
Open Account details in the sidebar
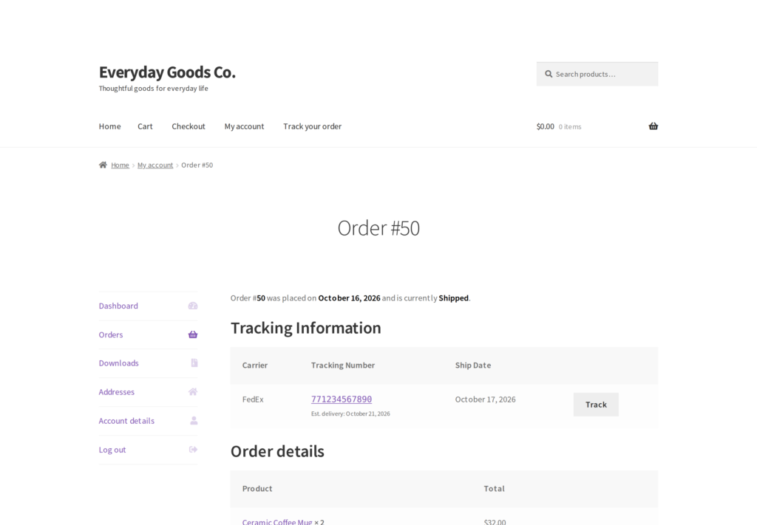tap(126, 421)
